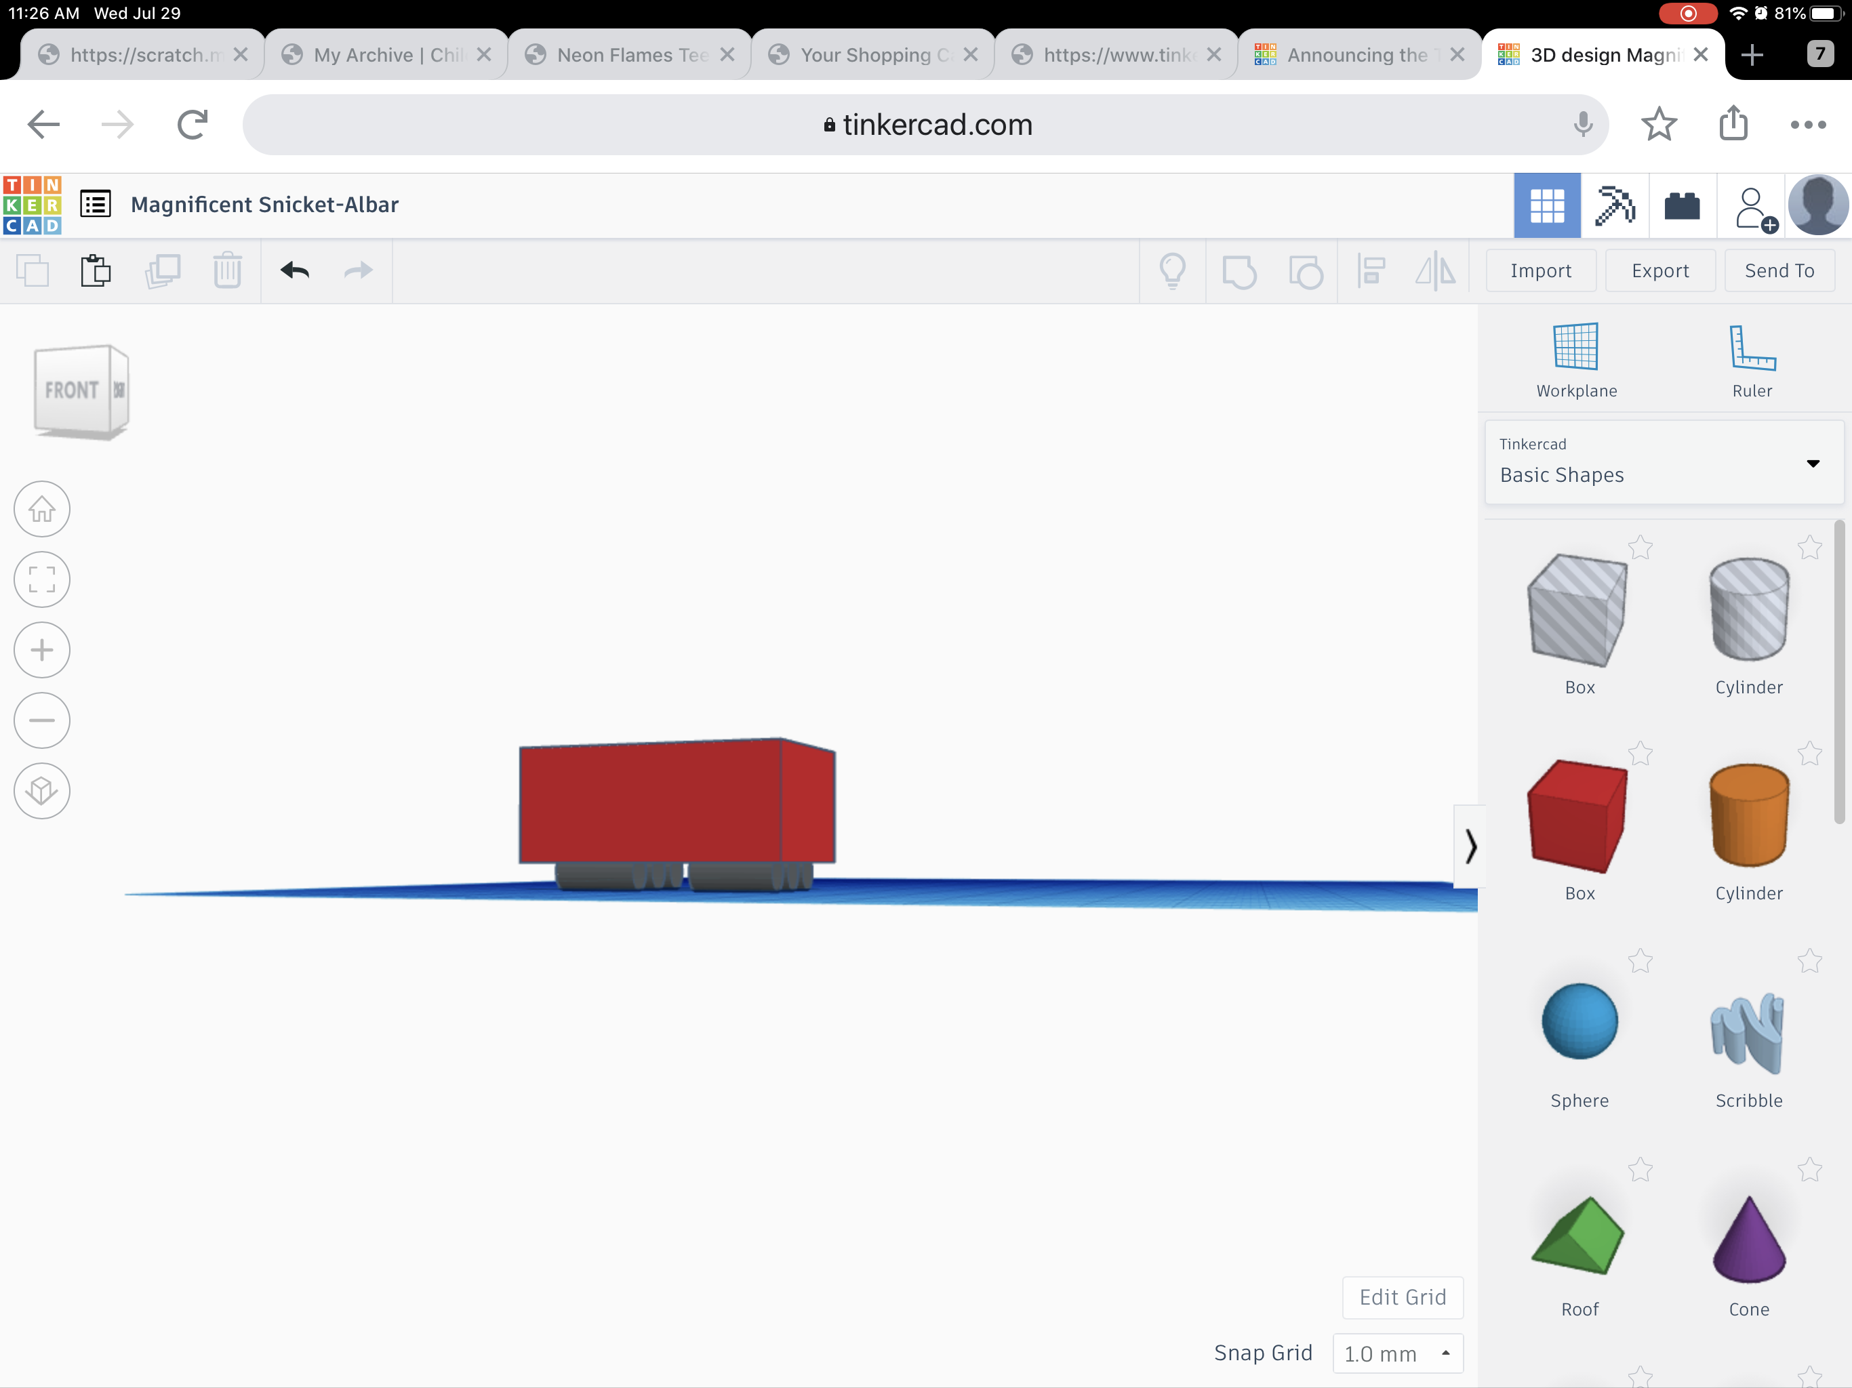Screen dimensions: 1852x1388
Task: Click the Duplicate and repeat icon
Action: 163,271
